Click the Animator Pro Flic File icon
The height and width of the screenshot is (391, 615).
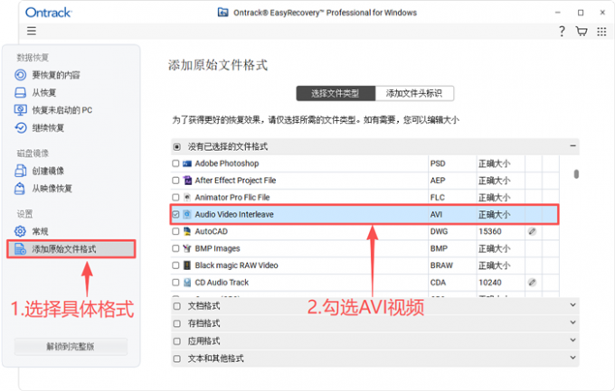click(x=187, y=197)
